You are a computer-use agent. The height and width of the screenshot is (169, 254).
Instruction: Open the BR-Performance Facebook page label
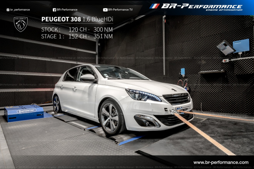point(67,10)
